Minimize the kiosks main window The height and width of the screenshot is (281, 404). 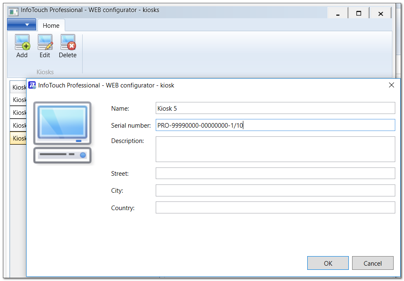coord(338,14)
